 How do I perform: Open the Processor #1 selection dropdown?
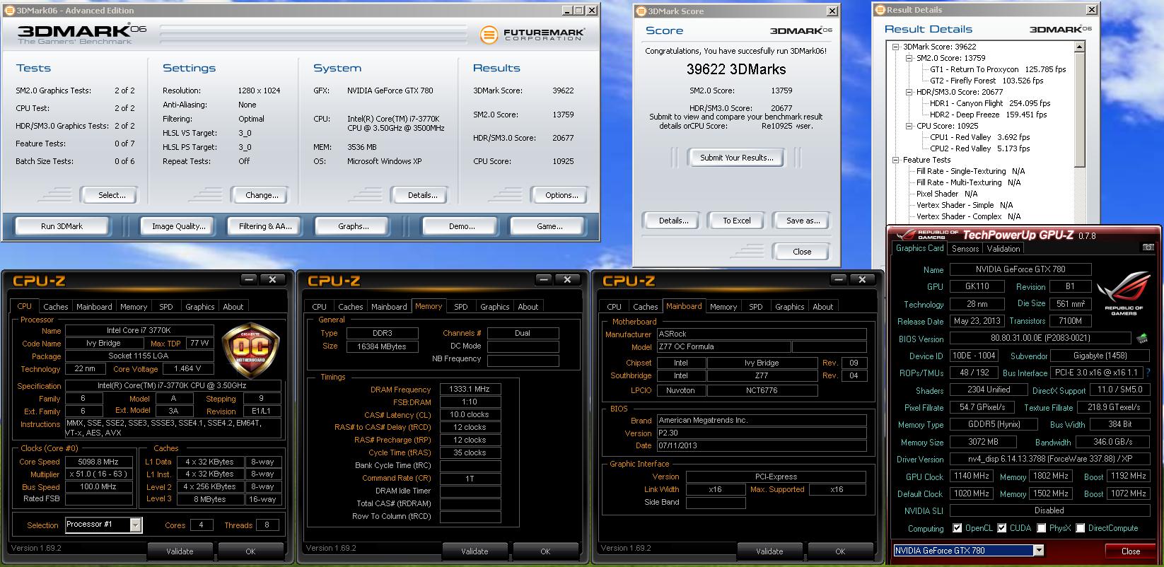click(x=136, y=525)
